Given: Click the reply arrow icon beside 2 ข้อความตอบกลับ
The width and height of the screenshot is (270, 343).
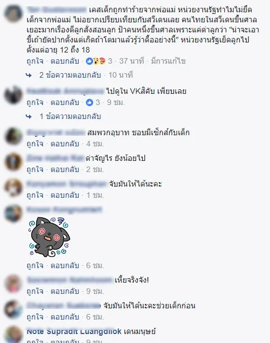Looking at the screenshot, I should [x=28, y=75].
